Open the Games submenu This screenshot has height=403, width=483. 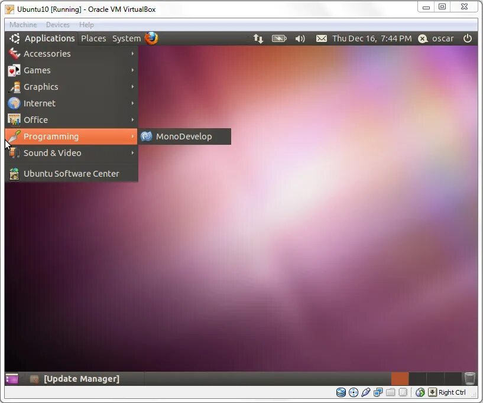tap(71, 70)
